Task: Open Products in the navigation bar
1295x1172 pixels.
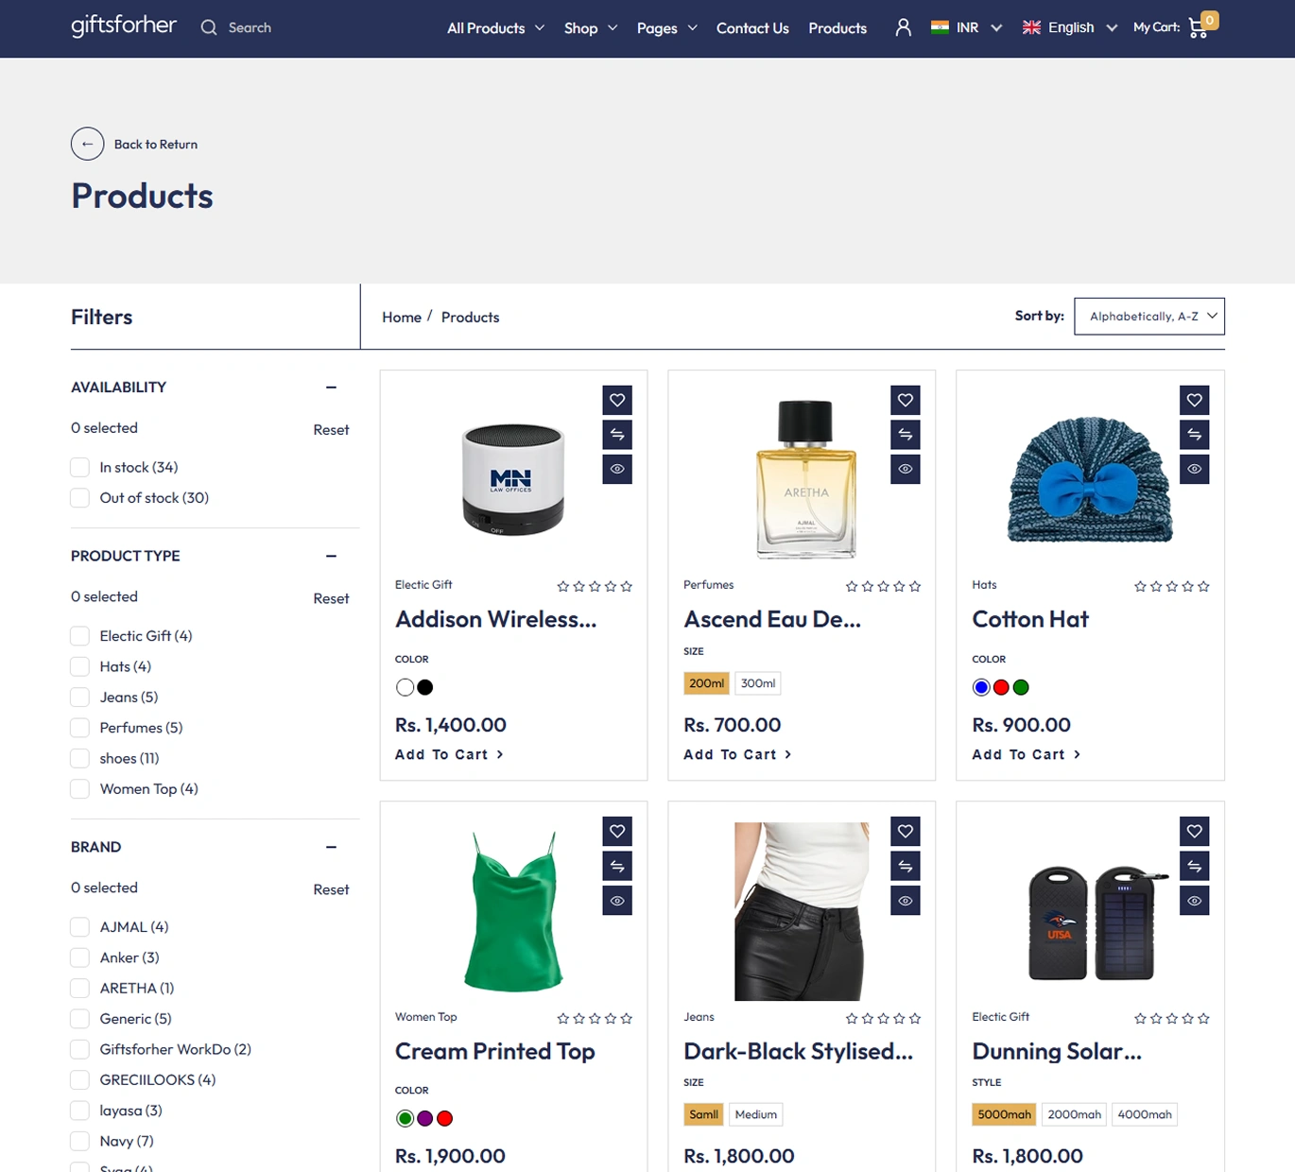Action: coord(837,28)
